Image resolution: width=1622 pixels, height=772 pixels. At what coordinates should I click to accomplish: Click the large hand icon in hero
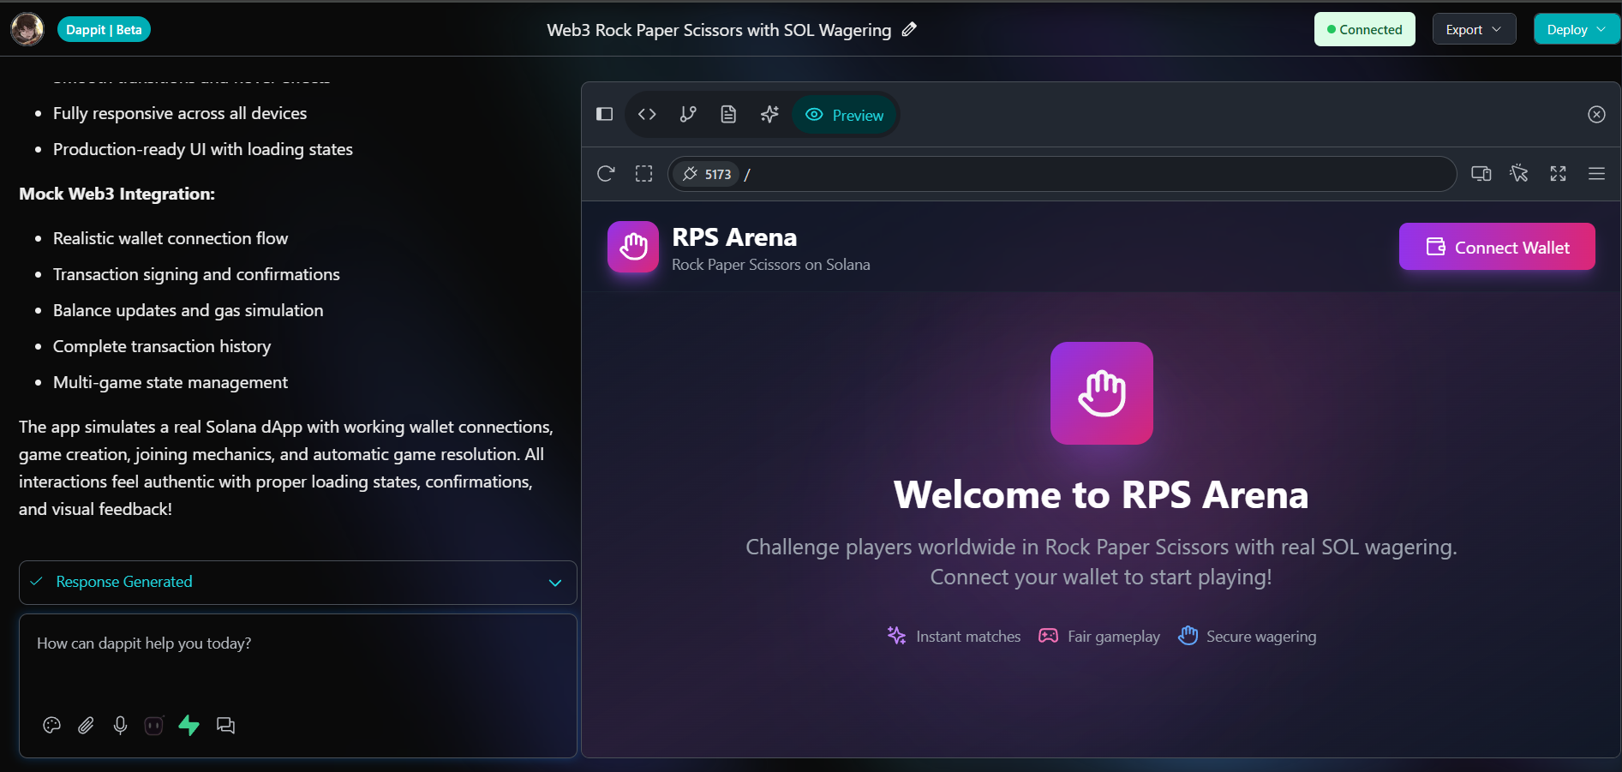(1102, 393)
